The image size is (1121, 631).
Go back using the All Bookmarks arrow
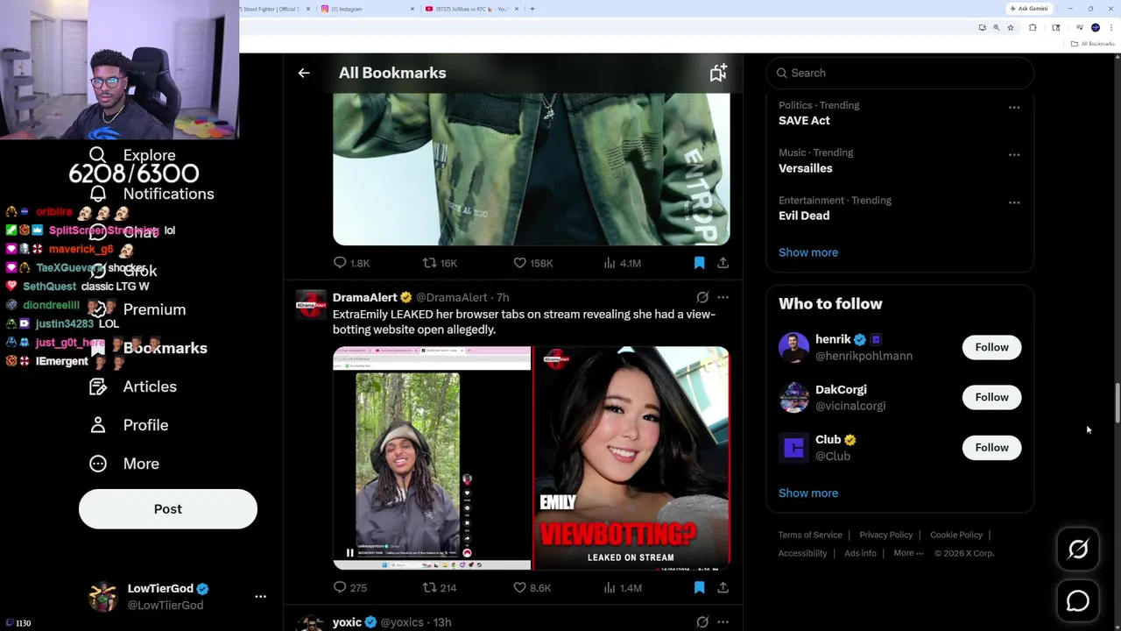coord(304,73)
